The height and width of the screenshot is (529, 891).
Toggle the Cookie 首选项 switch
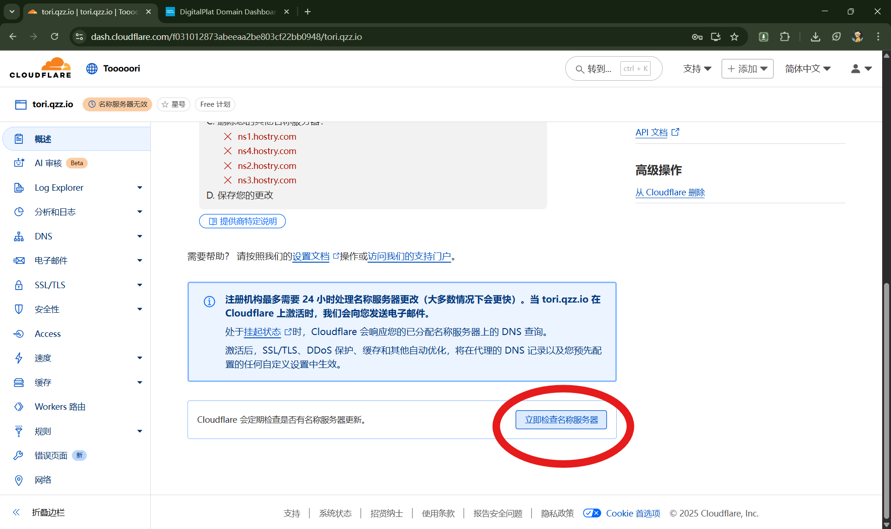click(592, 513)
